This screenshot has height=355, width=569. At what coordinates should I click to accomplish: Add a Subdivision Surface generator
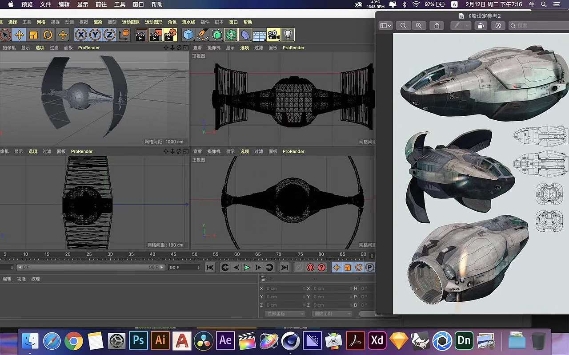point(217,35)
